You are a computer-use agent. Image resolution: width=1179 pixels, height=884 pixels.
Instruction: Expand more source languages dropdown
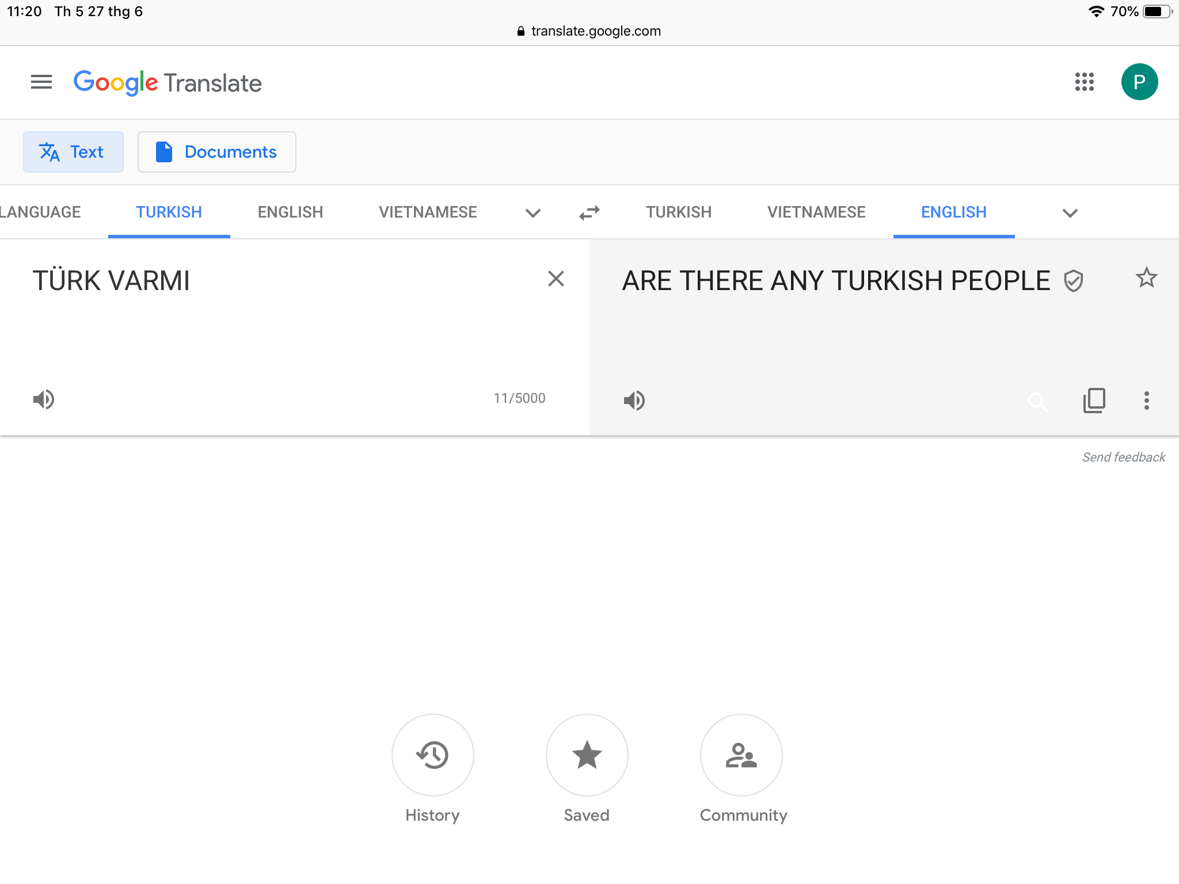coord(533,213)
